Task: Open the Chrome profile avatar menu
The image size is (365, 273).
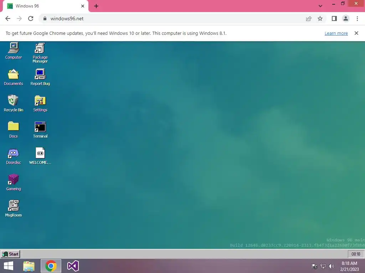Action: pos(346,18)
